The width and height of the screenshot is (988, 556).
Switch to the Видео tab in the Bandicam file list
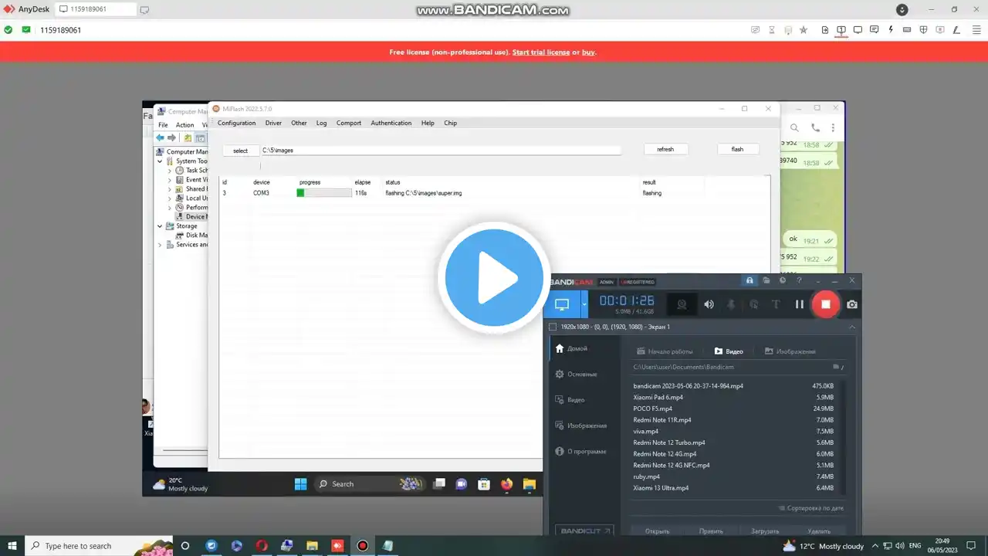[x=729, y=351]
